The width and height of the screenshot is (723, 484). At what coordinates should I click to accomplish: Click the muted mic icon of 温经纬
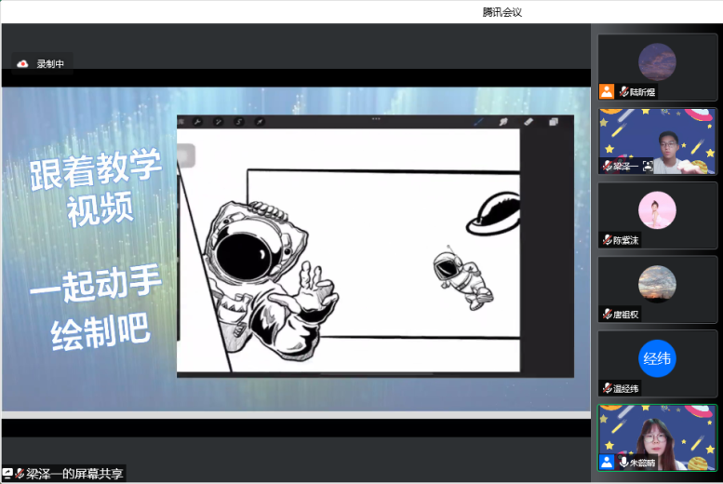608,388
